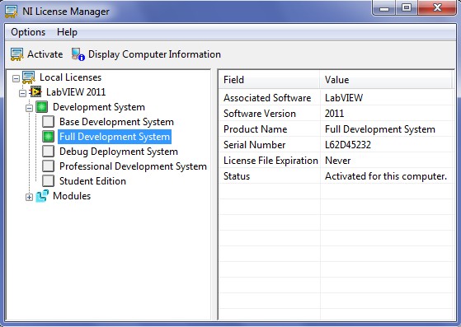Screen dimensions: 461x327
Task: Click Base Development System status box
Action: click(x=48, y=122)
